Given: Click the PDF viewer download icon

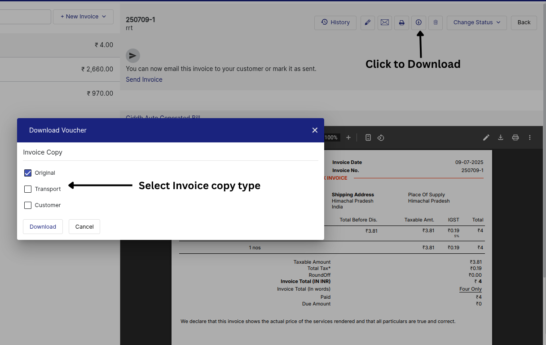Looking at the screenshot, I should (x=501, y=137).
